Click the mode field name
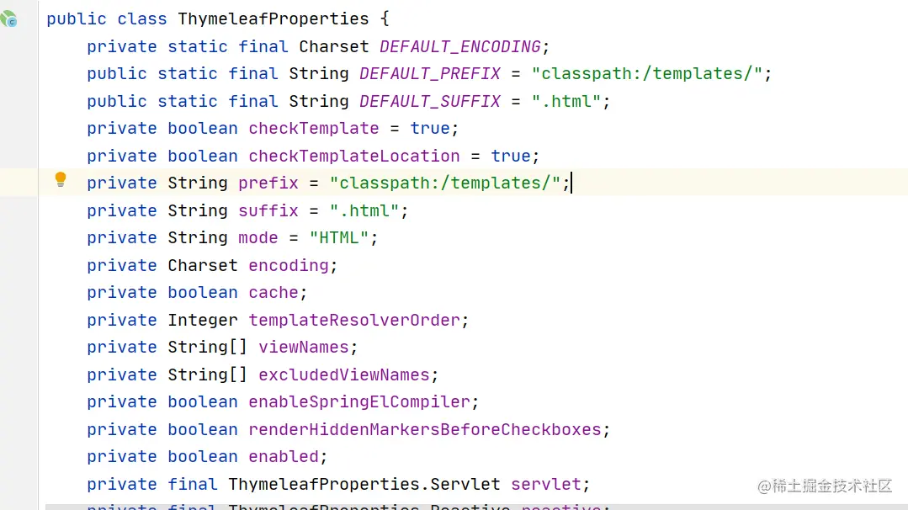Screen dimensions: 908x510 click(258, 238)
